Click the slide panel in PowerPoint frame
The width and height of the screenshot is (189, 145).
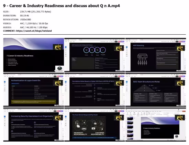pyautogui.click(x=130, y=128)
